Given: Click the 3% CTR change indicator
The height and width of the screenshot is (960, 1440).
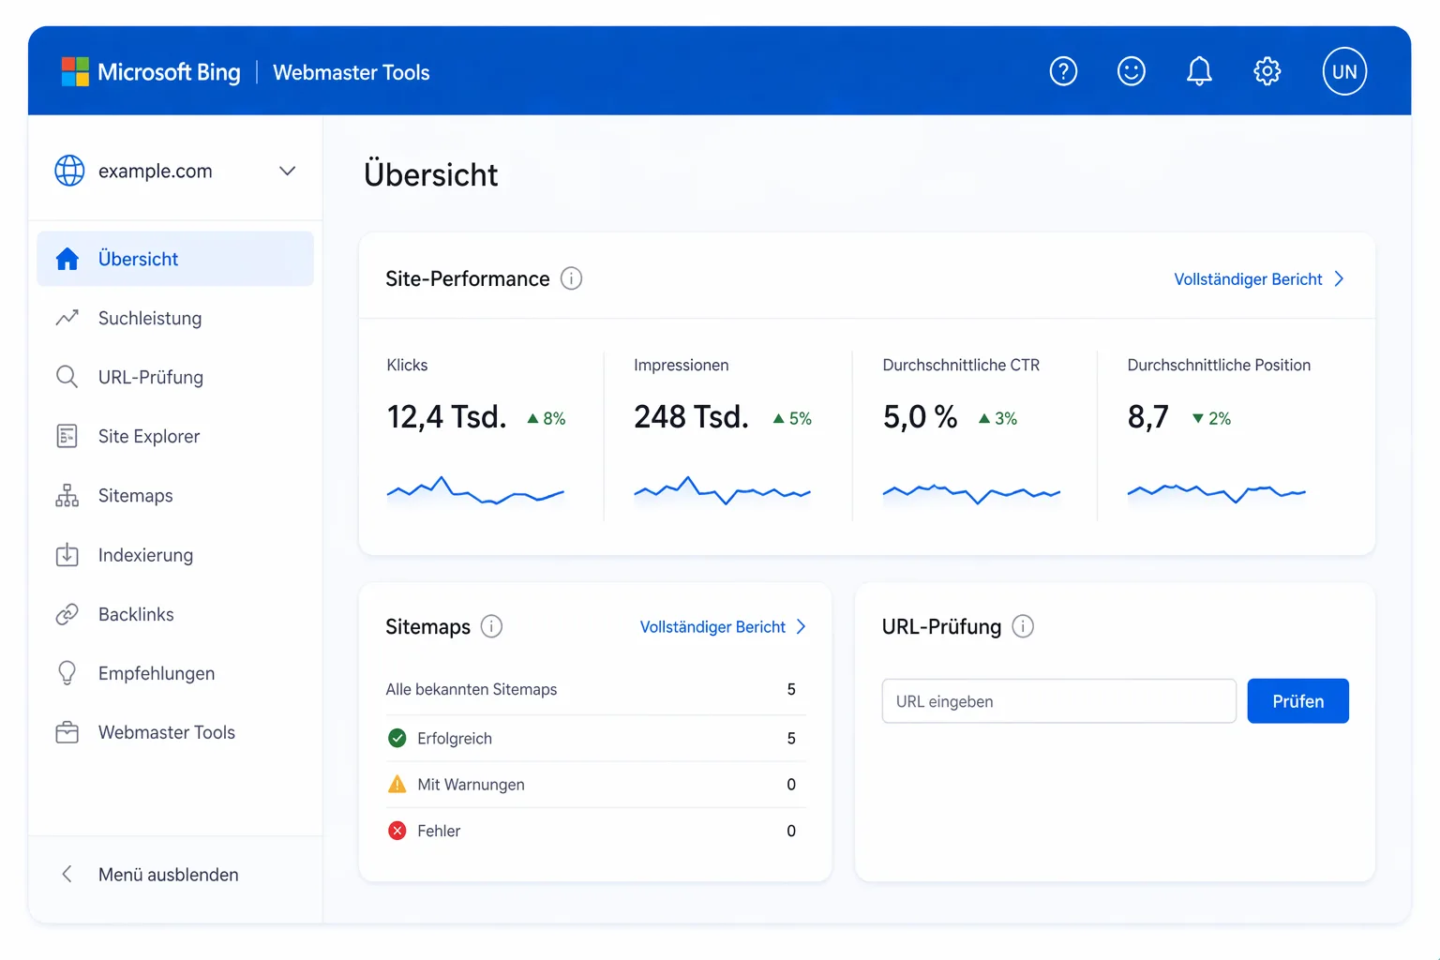Looking at the screenshot, I should pyautogui.click(x=997, y=419).
